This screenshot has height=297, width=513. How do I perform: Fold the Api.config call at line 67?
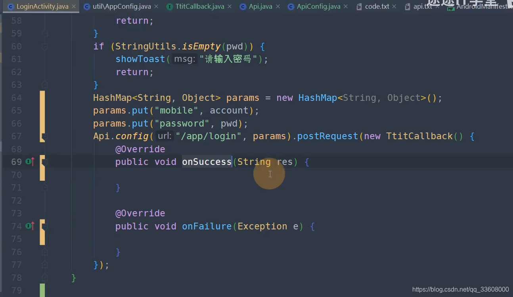[x=45, y=137]
